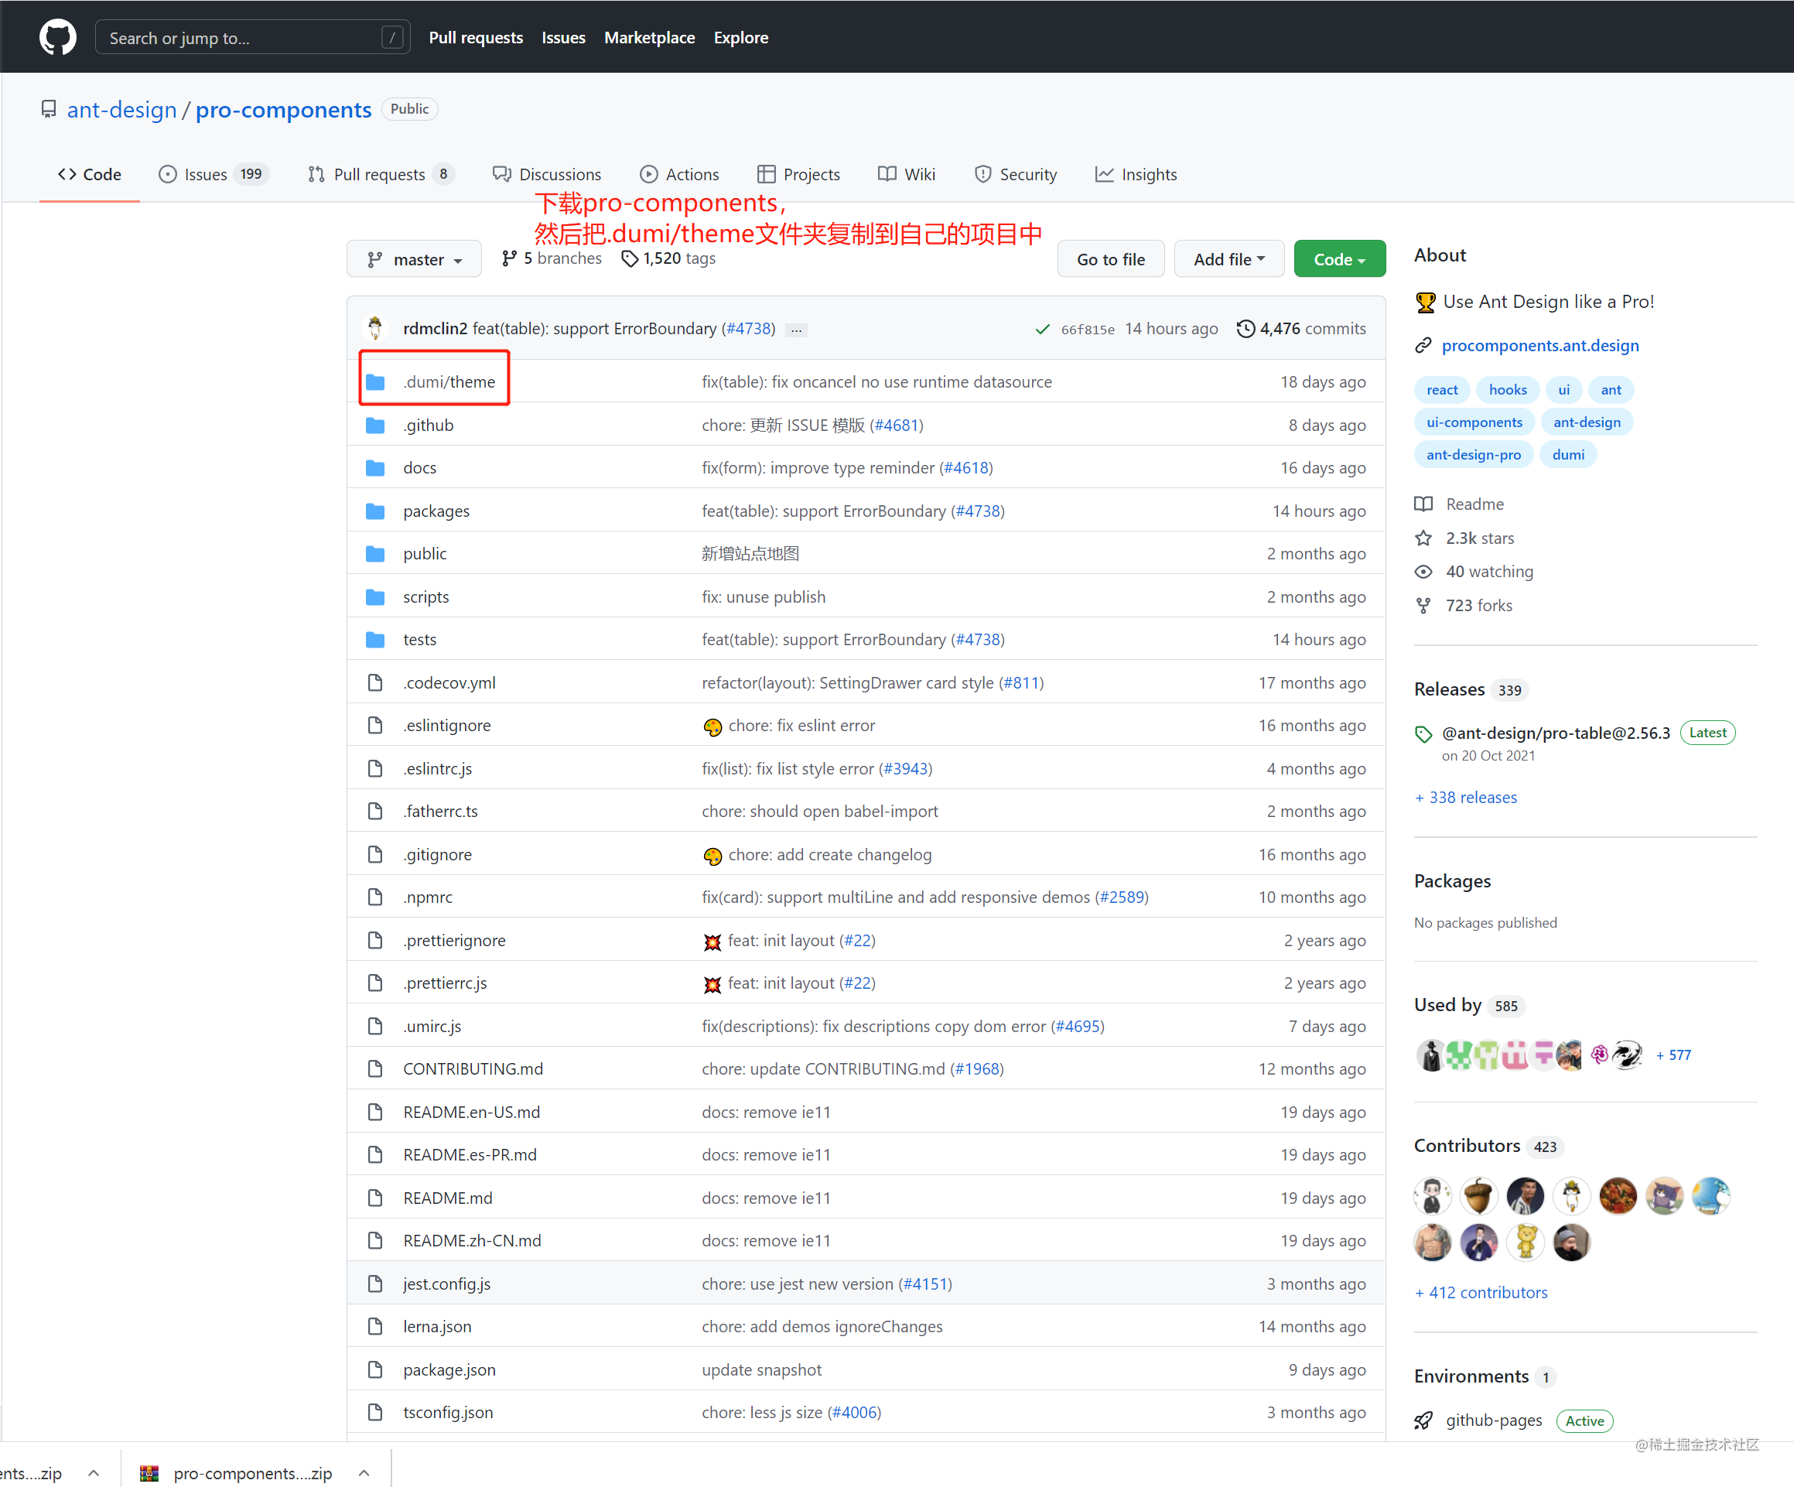Click the Search or jump to field

252,38
